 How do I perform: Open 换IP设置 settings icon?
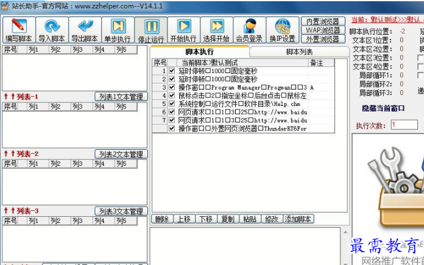[x=283, y=26]
